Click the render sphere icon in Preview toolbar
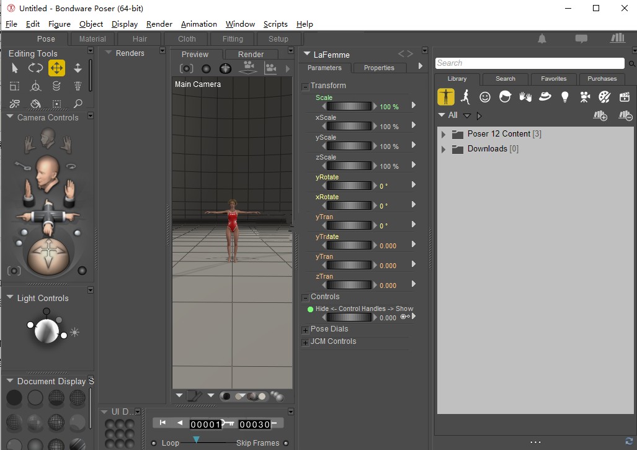The height and width of the screenshot is (450, 637). click(x=207, y=69)
